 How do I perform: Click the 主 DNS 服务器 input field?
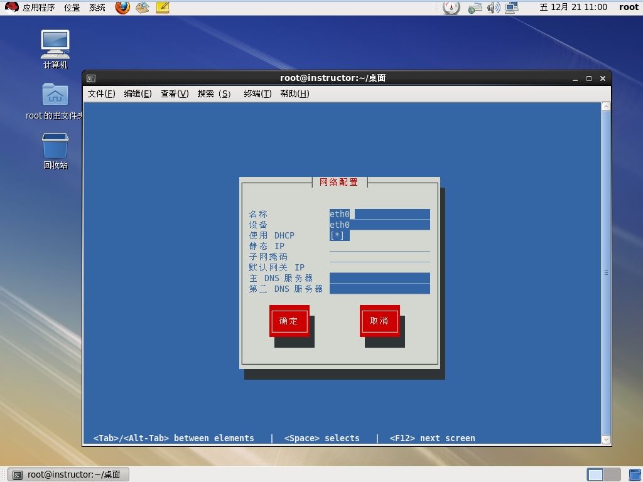[380, 278]
